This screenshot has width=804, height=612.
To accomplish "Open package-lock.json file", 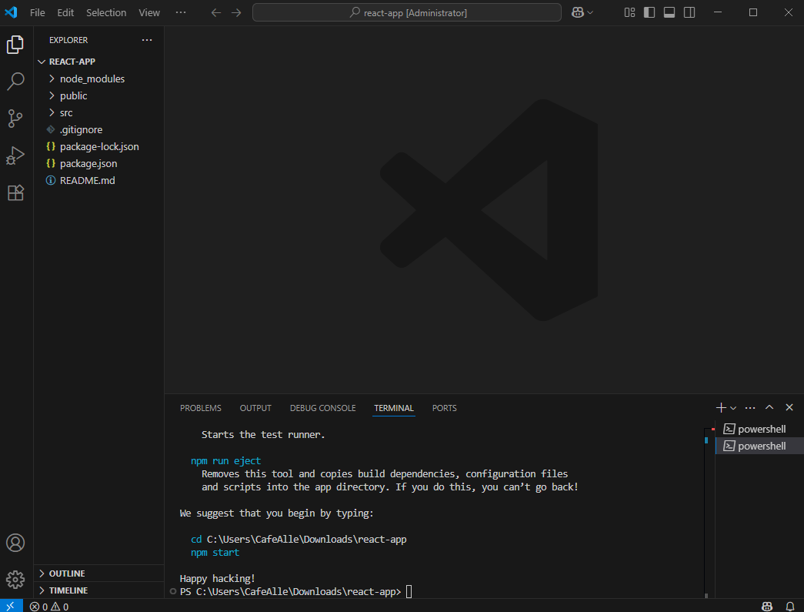I will 99,146.
